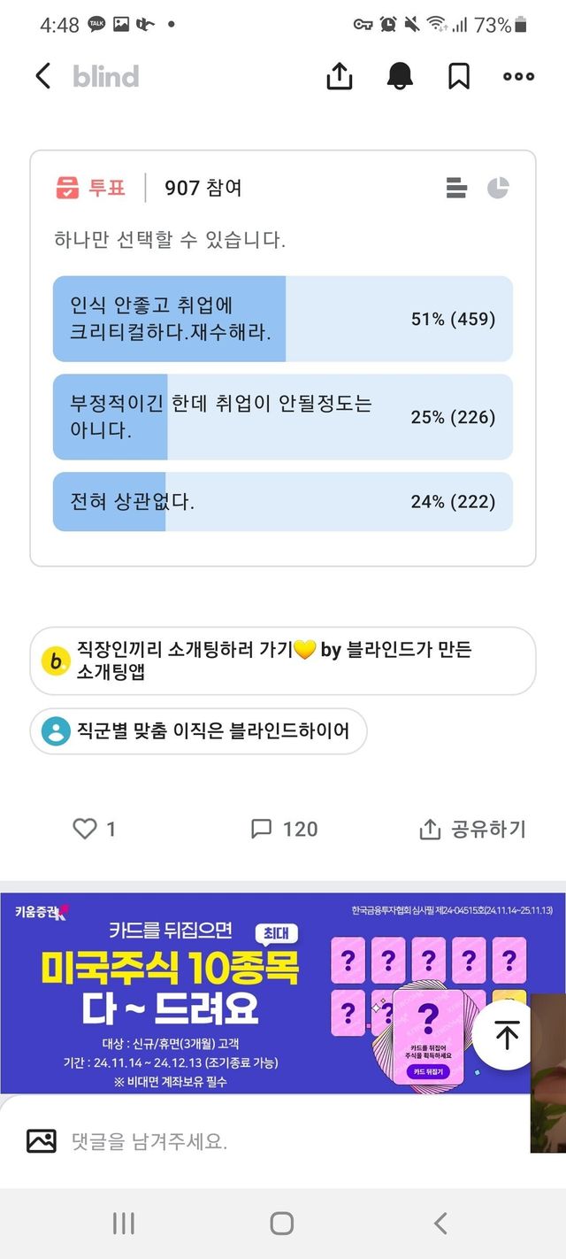
Task: Attach an image to comment
Action: click(x=42, y=1141)
